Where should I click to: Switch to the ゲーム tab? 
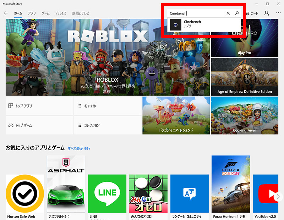45,13
